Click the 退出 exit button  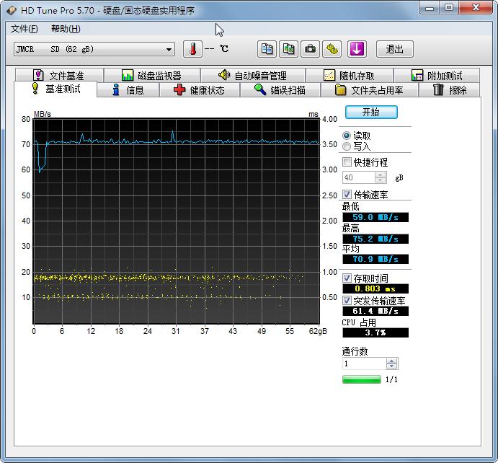[x=394, y=49]
